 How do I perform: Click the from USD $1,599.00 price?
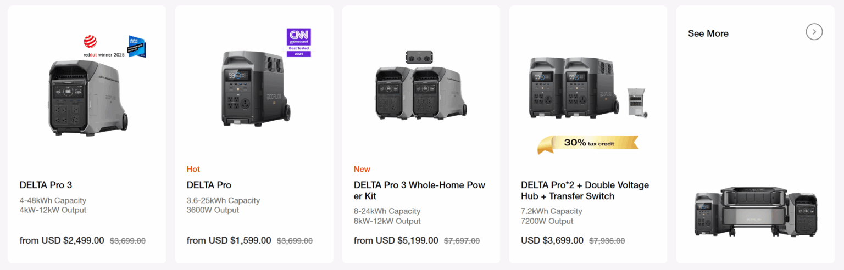coord(229,240)
